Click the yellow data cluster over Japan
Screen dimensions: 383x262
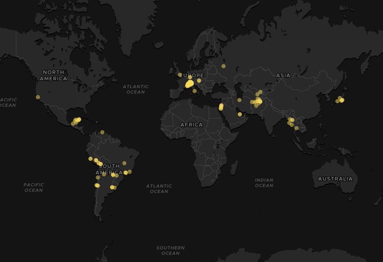coord(339,100)
